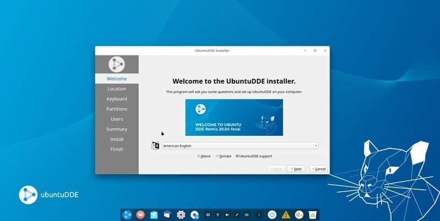Click the volume speaker icon in the tray
The image size is (440, 221).
click(227, 214)
